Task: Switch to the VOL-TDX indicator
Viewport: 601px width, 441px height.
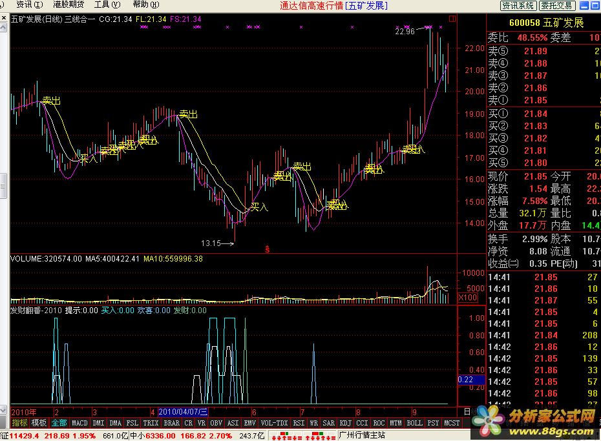Action: point(275,423)
